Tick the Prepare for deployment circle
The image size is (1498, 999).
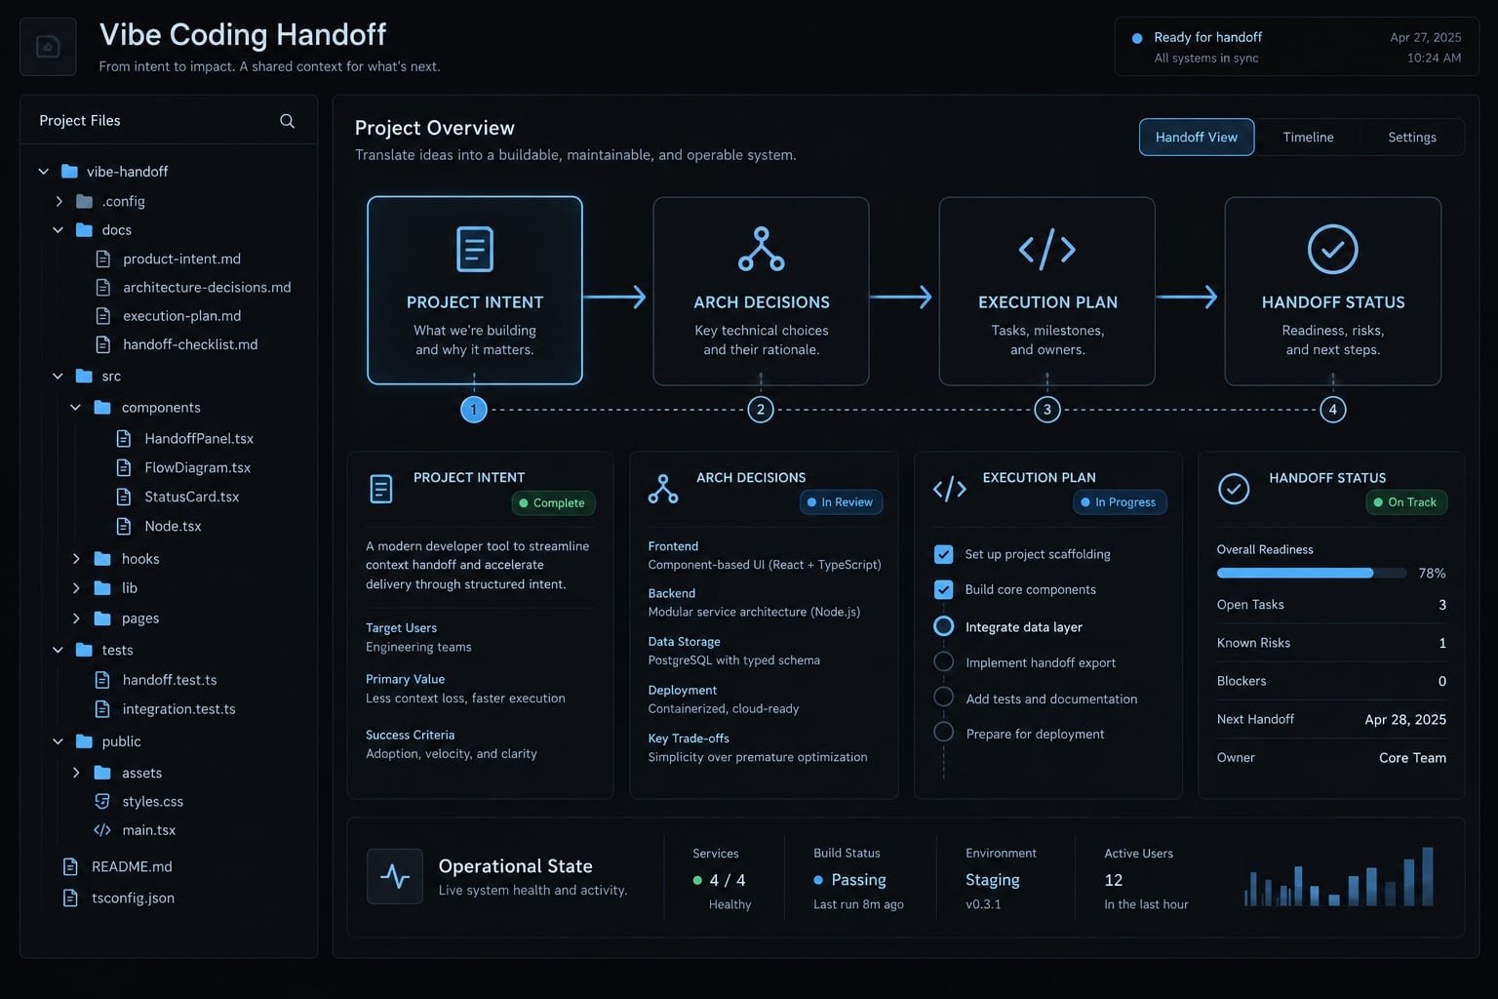[944, 732]
